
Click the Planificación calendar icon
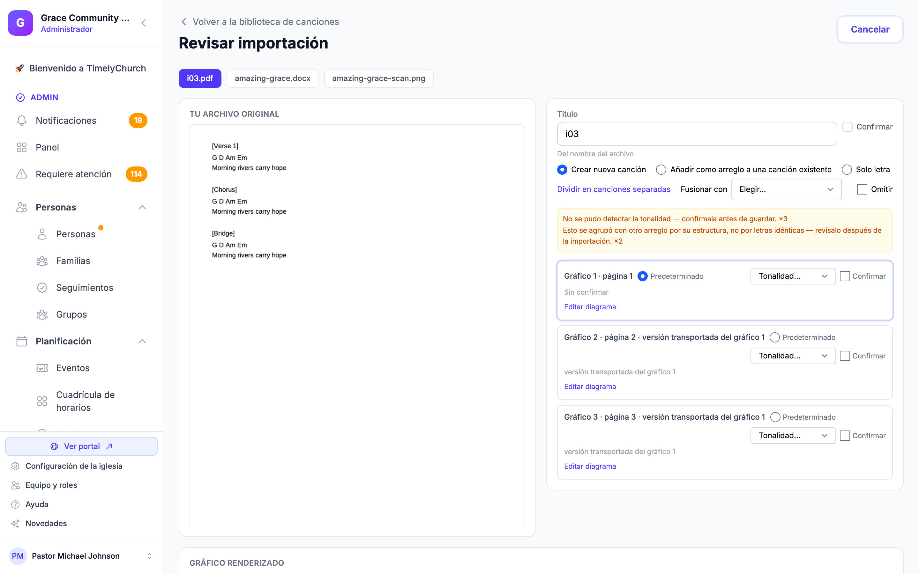pos(22,341)
